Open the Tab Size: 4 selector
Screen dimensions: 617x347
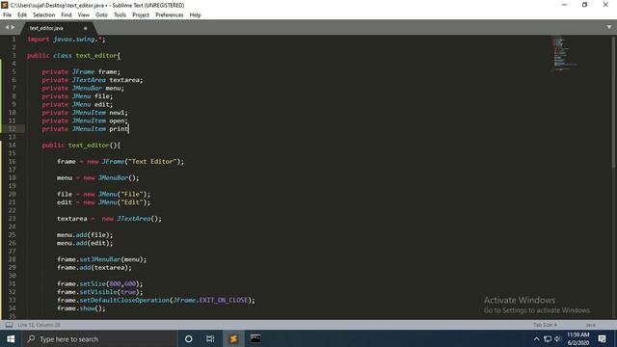(x=545, y=325)
